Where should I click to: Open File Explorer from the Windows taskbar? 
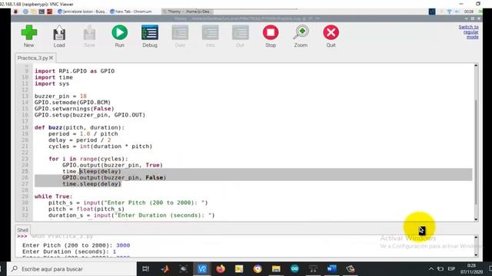pyautogui.click(x=276, y=269)
